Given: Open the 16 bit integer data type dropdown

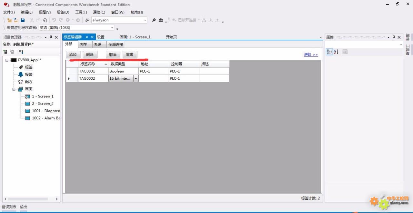Looking at the screenshot, I should (x=136, y=78).
